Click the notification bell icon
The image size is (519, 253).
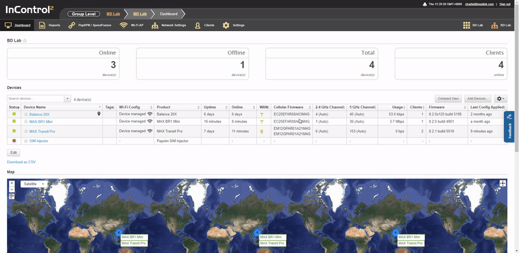425,5
